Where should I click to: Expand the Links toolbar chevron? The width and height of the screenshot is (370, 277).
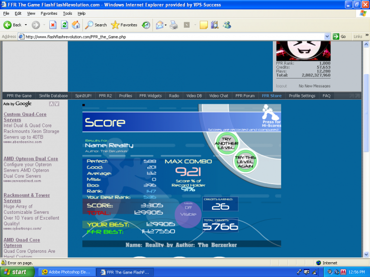367,35
